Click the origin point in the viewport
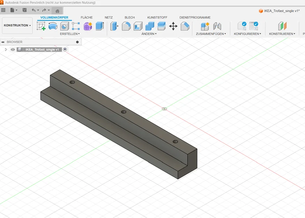Screen dimensions: 305x218 (x=164, y=109)
